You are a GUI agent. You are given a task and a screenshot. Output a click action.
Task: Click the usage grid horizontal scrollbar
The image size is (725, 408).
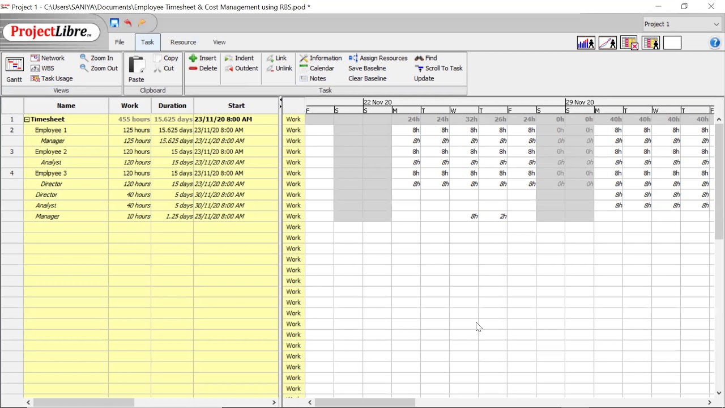pos(365,402)
